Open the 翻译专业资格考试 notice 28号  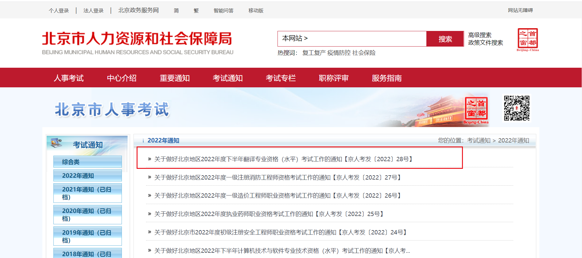click(284, 159)
